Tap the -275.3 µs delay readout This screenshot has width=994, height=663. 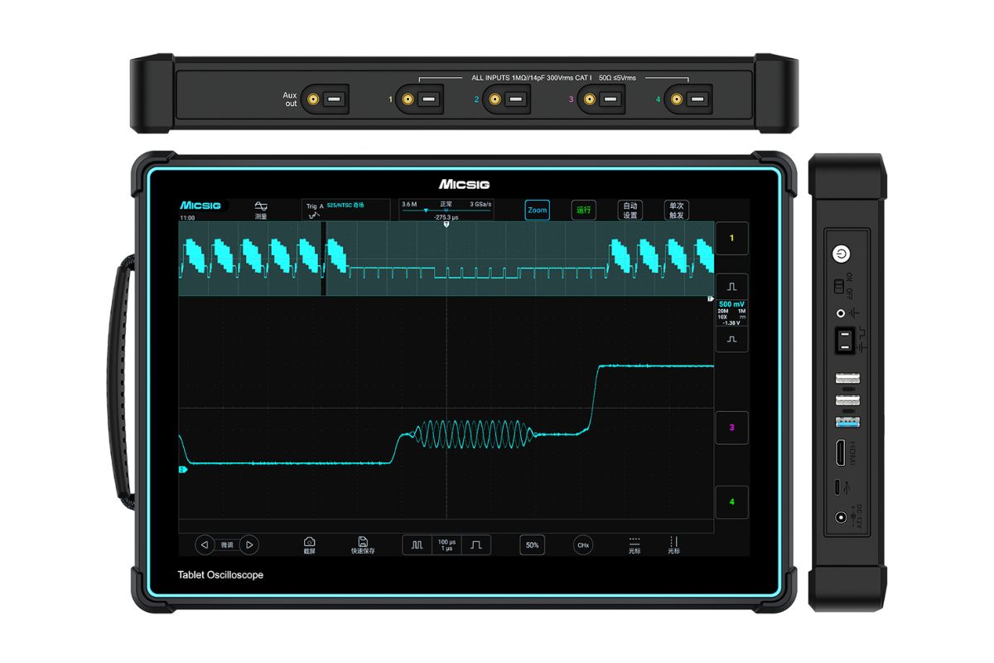point(446,216)
